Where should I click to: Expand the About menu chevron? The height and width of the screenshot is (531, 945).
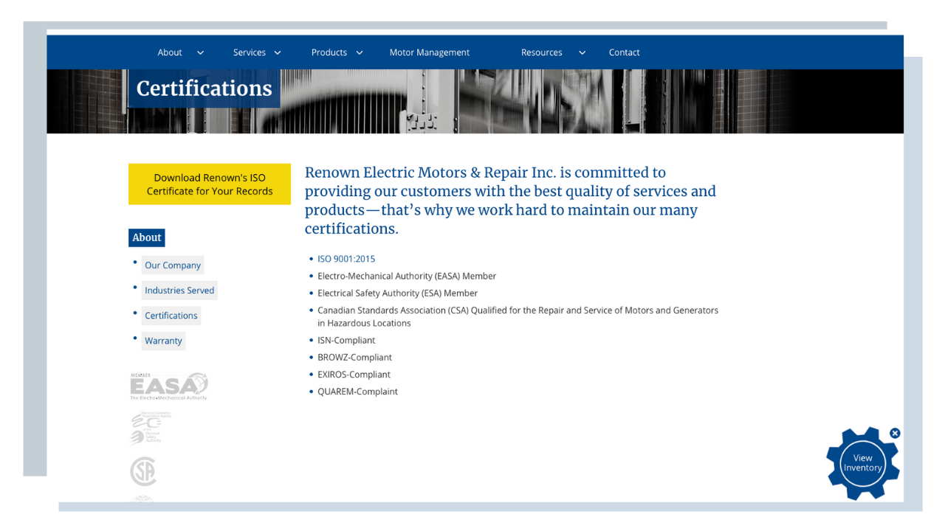tap(200, 53)
